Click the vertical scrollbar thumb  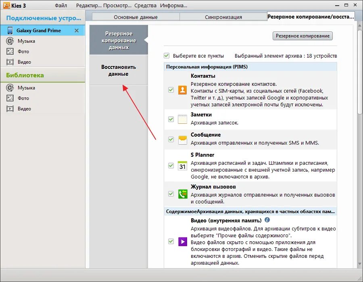click(359, 72)
